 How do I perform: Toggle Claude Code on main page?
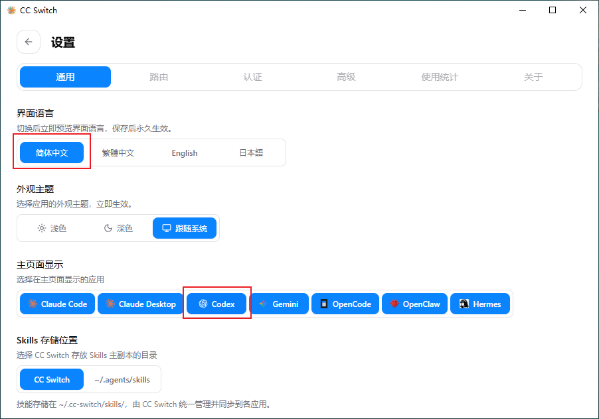[57, 304]
